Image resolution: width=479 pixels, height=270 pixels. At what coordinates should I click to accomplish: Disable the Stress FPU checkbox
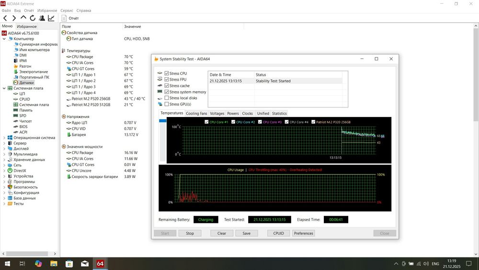[x=167, y=80]
